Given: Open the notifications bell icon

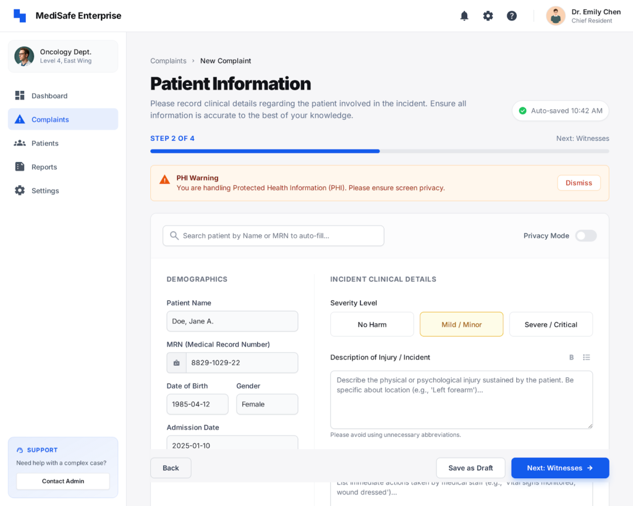Looking at the screenshot, I should (464, 16).
